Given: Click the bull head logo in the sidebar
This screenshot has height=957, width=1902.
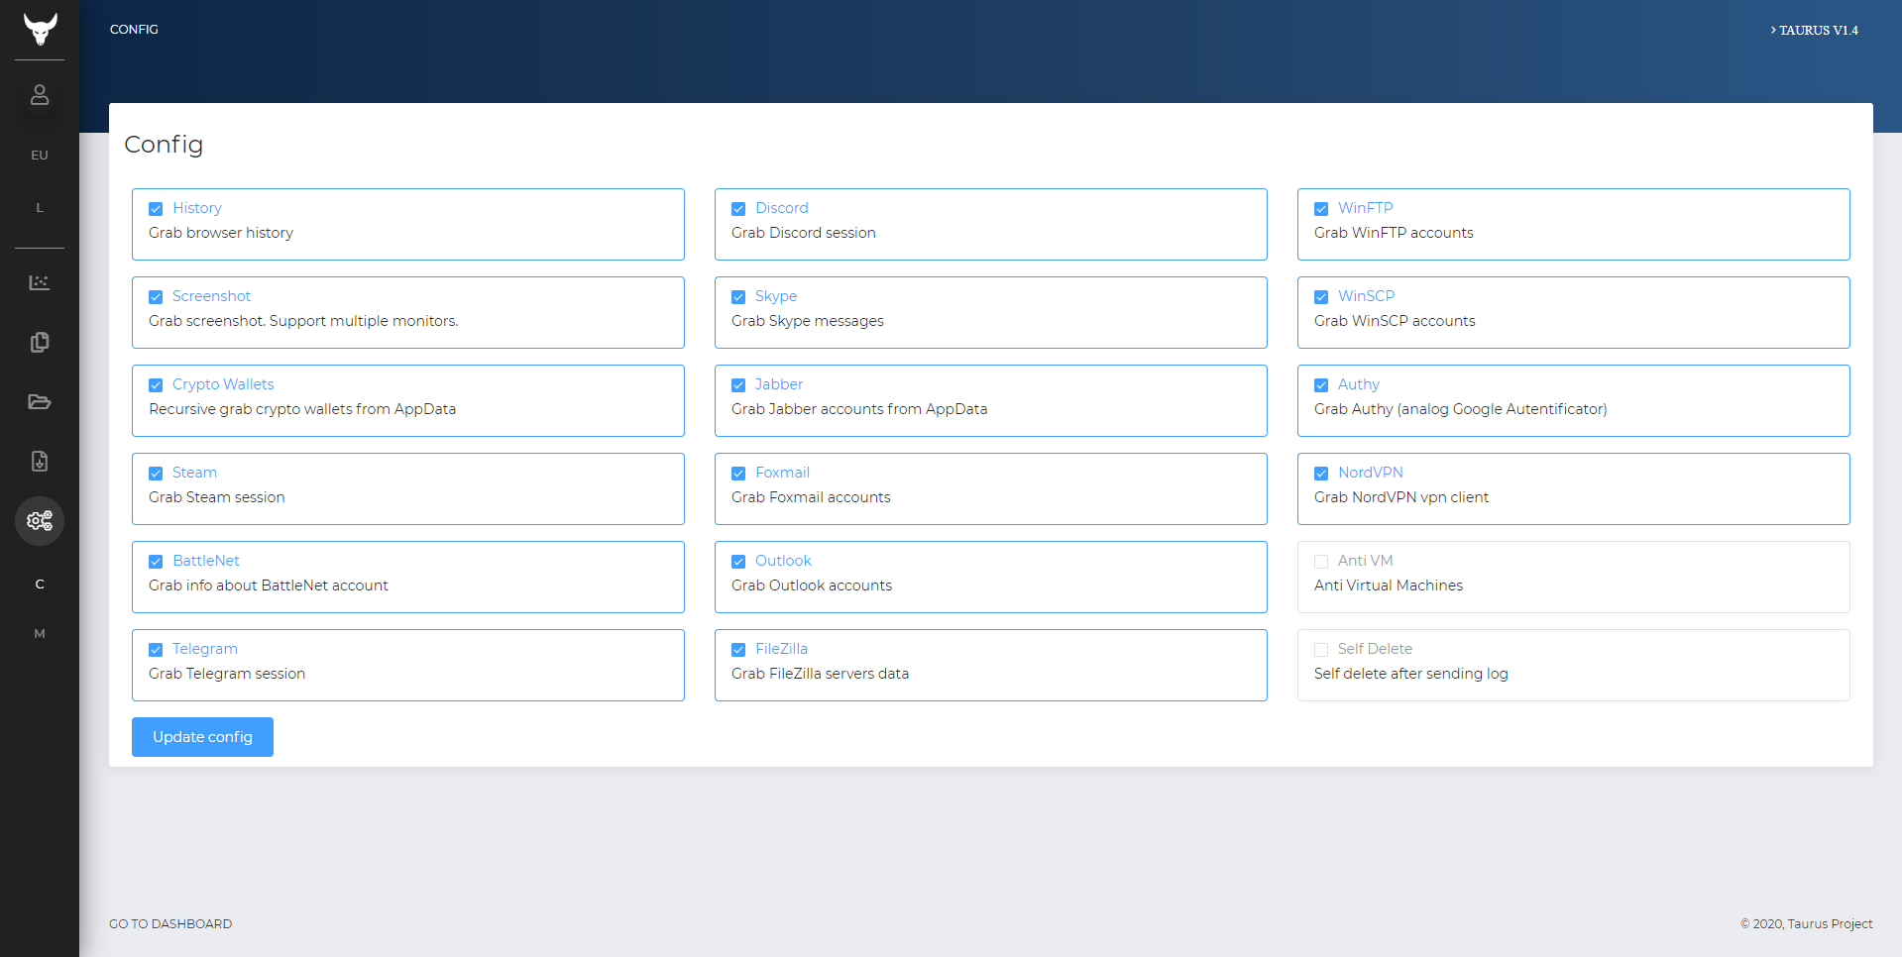Looking at the screenshot, I should pos(40,29).
